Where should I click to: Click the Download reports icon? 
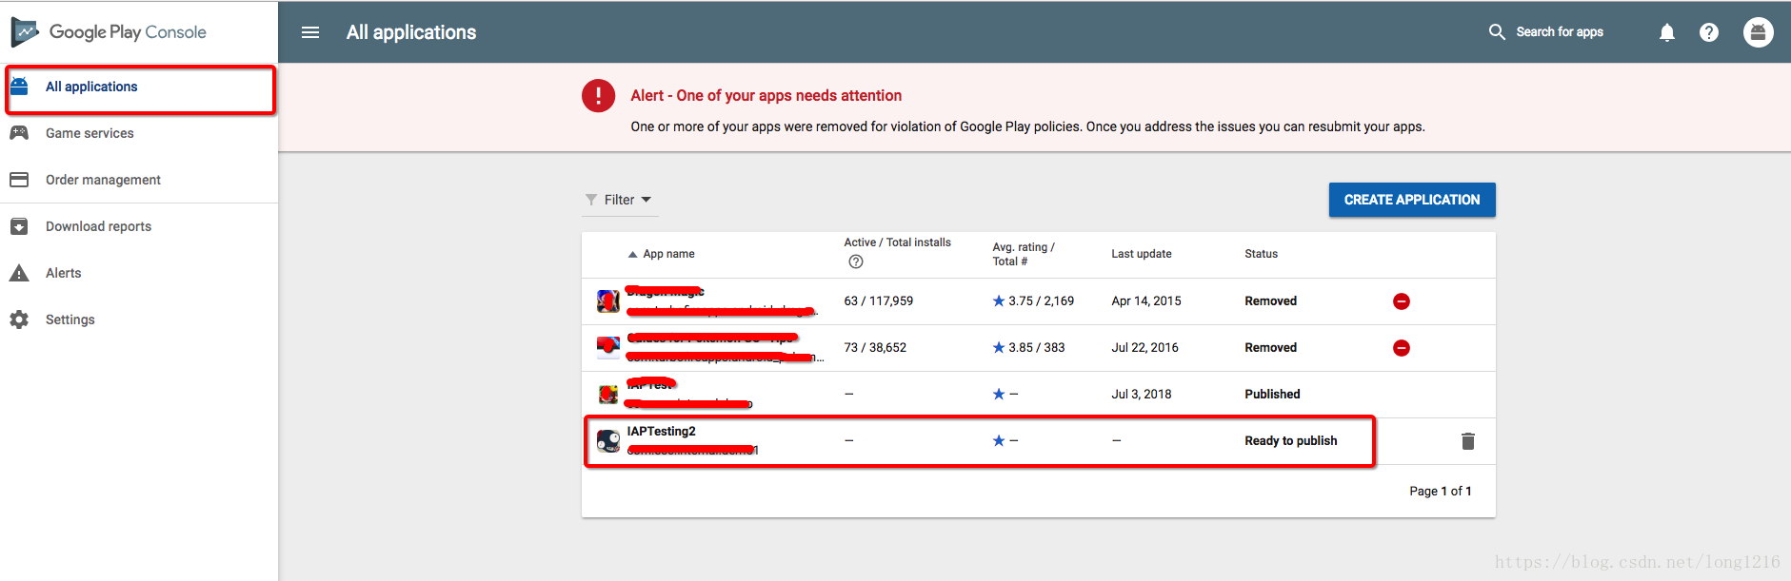tap(19, 226)
